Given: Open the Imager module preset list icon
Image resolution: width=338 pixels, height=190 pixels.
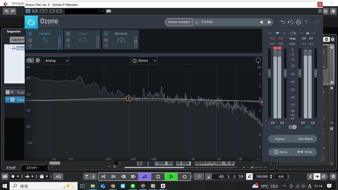Looking at the screenshot, I should [x=68, y=46].
